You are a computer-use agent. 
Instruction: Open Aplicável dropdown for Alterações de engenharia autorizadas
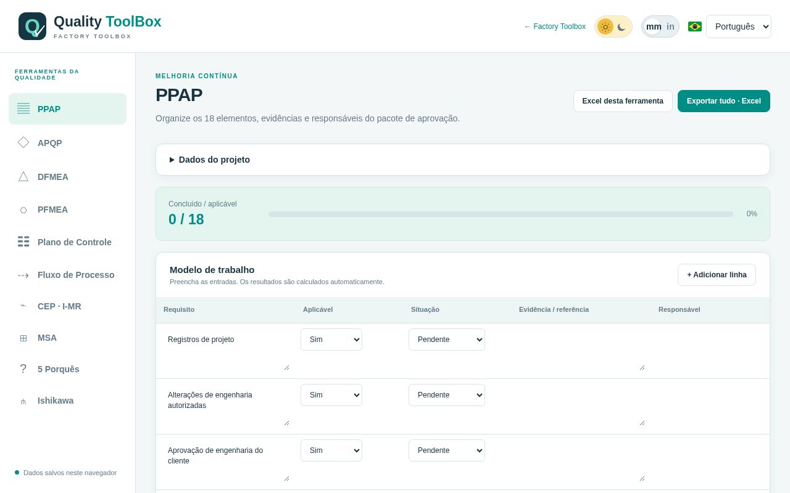click(331, 395)
